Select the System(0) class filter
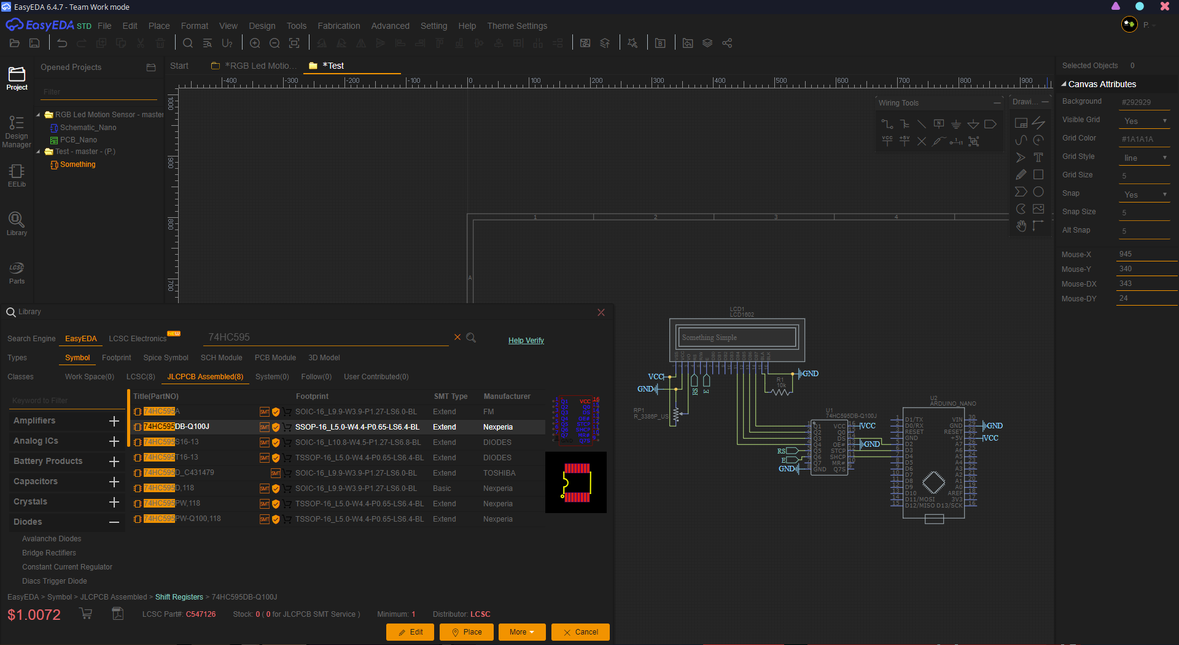 (x=272, y=377)
